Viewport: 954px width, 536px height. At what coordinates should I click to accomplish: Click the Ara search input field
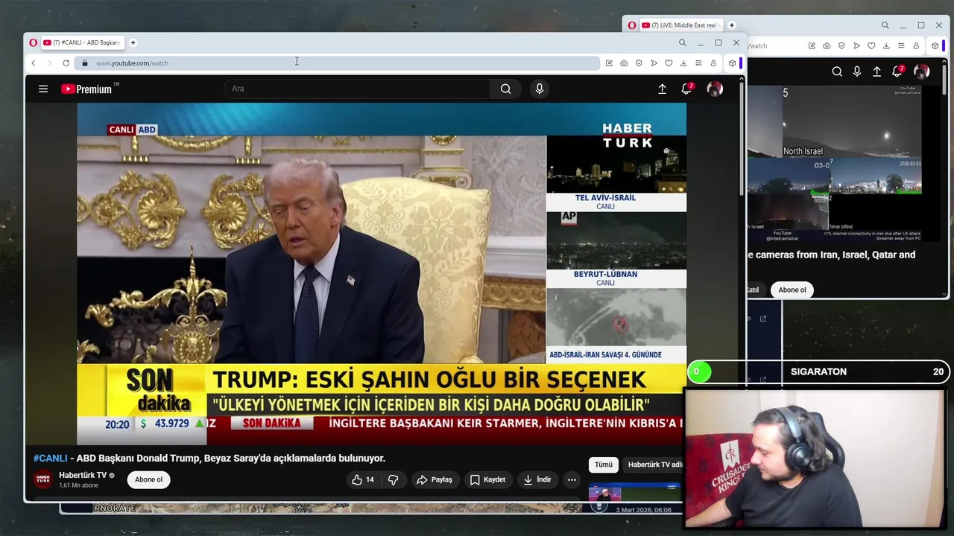coord(358,89)
